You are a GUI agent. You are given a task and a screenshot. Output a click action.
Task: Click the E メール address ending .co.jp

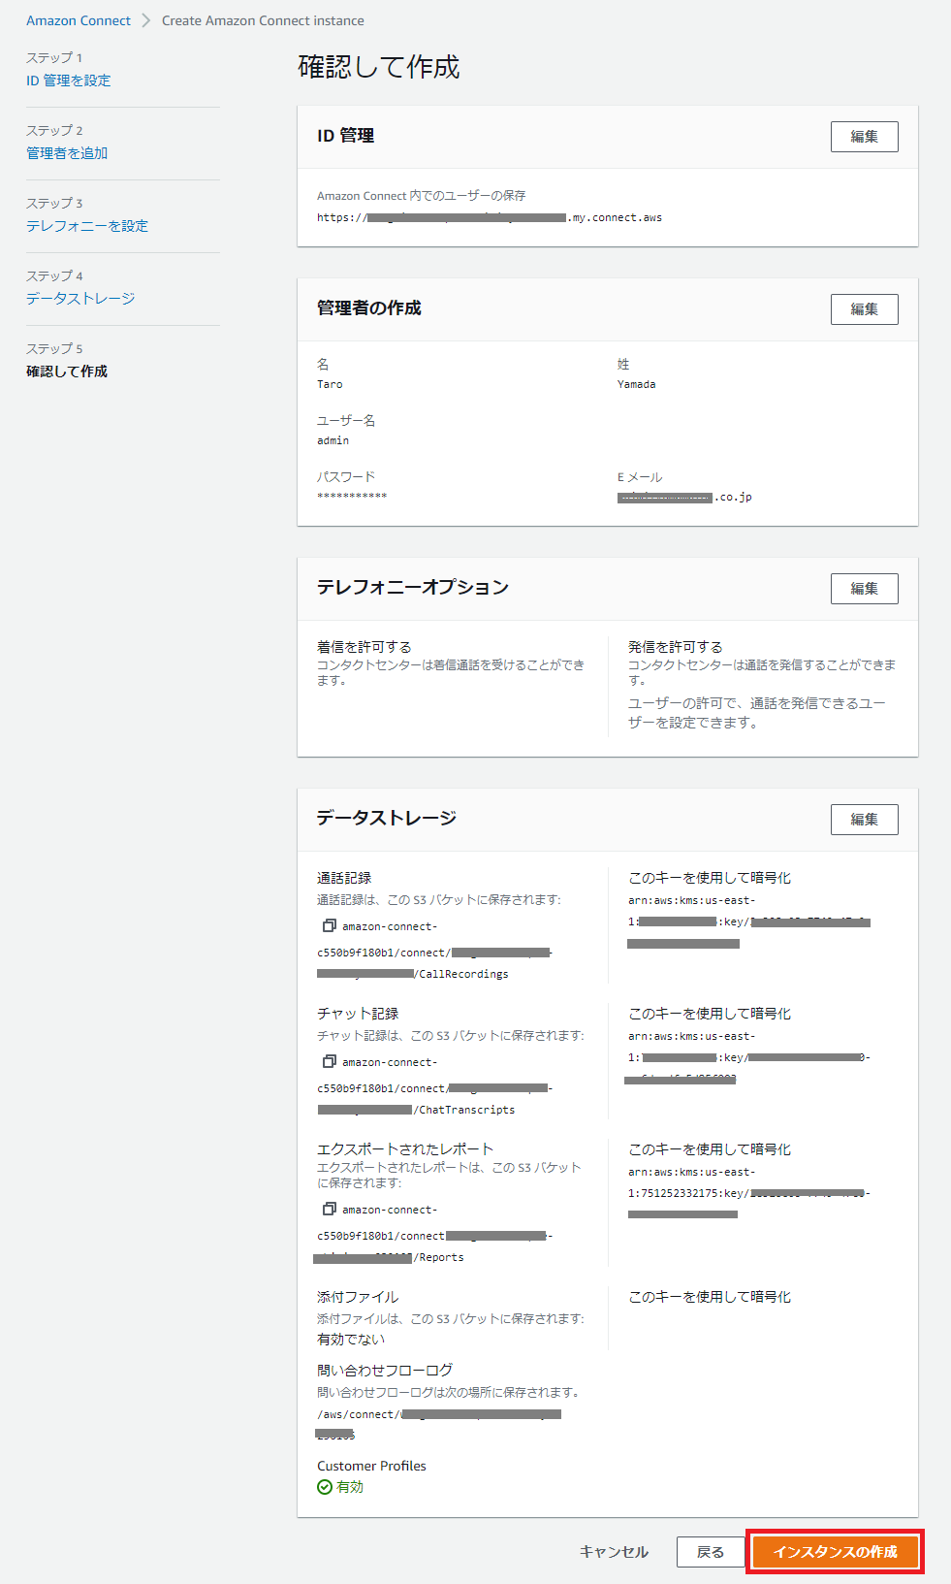684,497
